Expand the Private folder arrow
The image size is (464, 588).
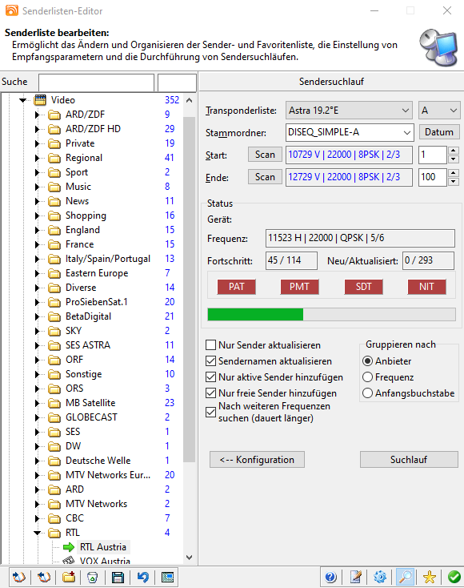[x=37, y=143]
